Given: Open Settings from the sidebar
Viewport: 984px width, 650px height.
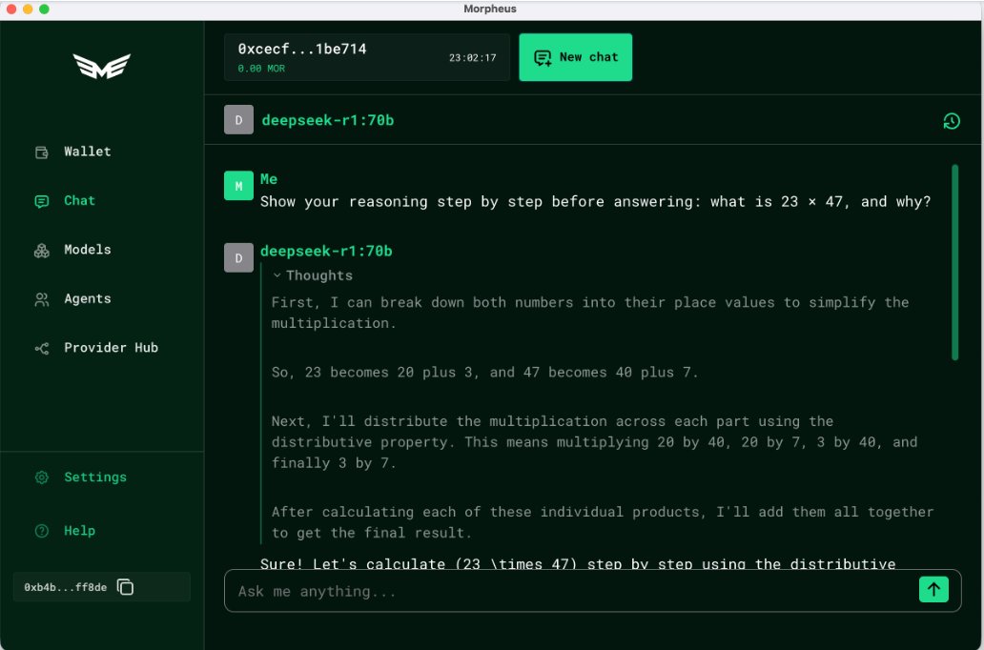Looking at the screenshot, I should tap(95, 477).
